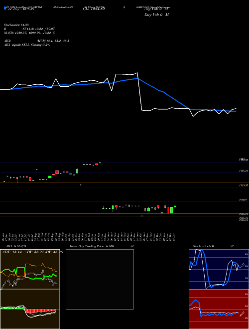Click the 1145.21 price axis label
249x329 pixels.
(x=244, y=171)
